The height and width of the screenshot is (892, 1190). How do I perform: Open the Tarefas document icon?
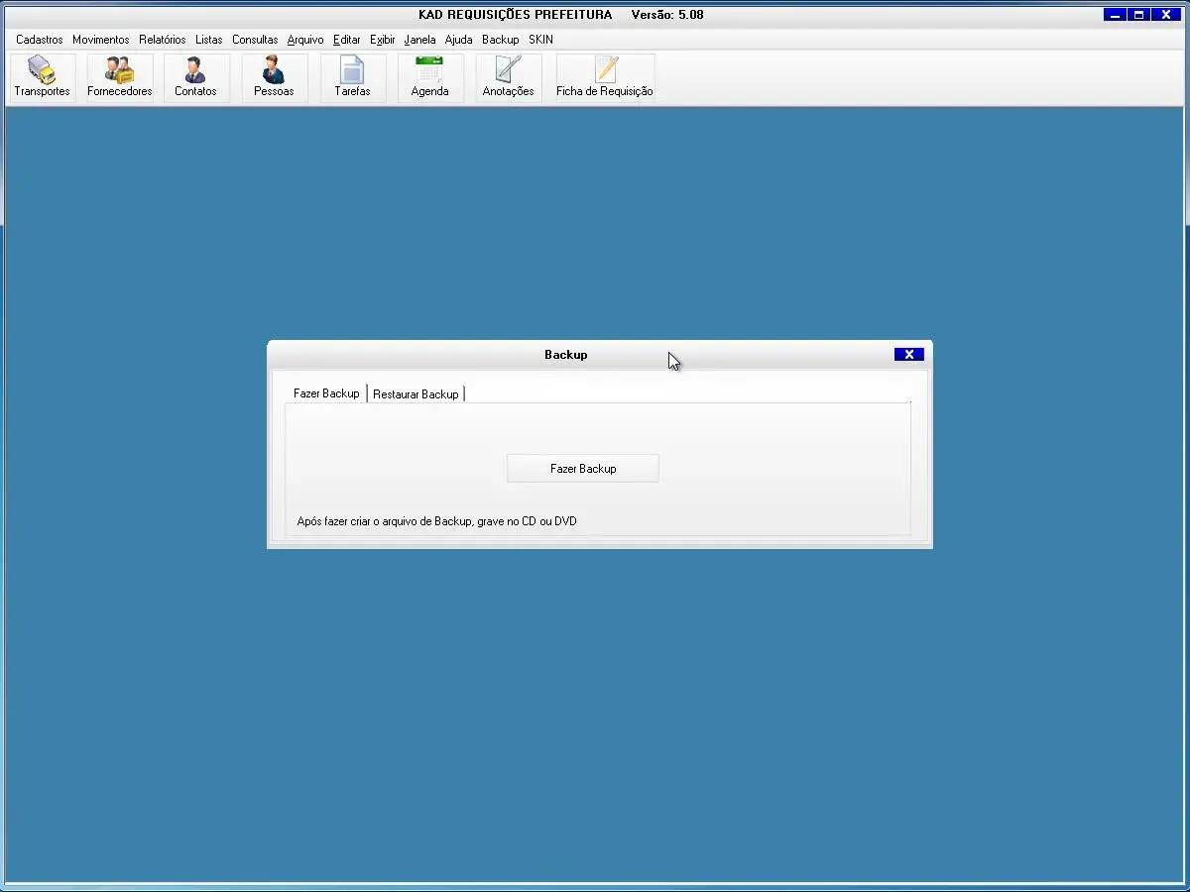point(352,77)
